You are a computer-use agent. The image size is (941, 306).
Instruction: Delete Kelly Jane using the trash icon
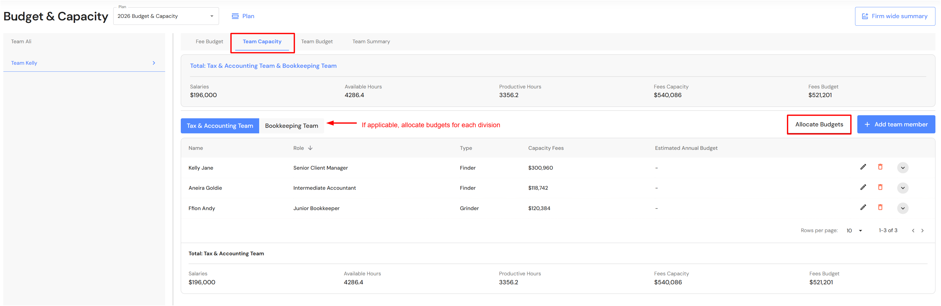[880, 167]
